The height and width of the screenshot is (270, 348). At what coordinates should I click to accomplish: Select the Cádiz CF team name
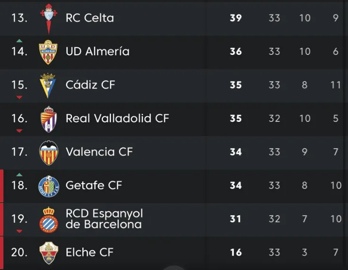[90, 85]
